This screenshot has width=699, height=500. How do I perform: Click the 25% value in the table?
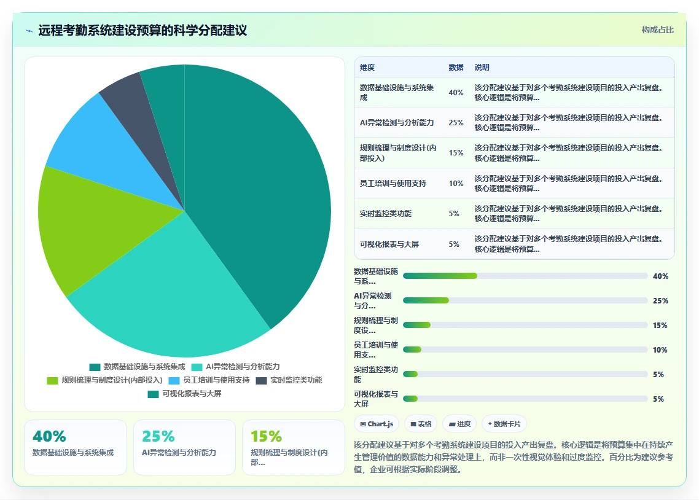click(456, 123)
